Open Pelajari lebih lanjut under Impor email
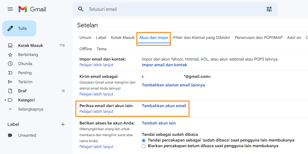The image size is (308, 154). (x=96, y=65)
